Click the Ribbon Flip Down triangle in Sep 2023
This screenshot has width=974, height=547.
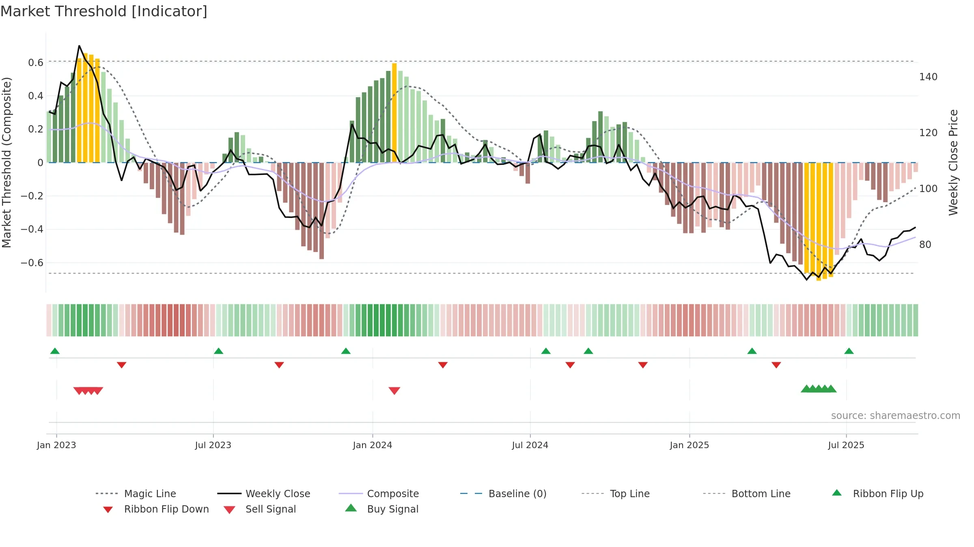click(x=279, y=365)
